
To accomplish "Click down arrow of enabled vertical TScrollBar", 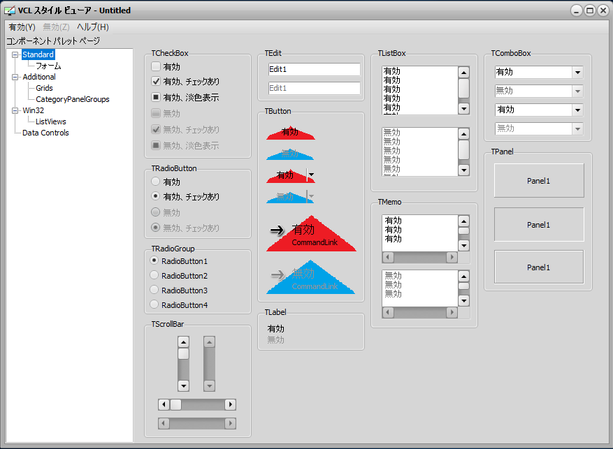I will [x=183, y=385].
